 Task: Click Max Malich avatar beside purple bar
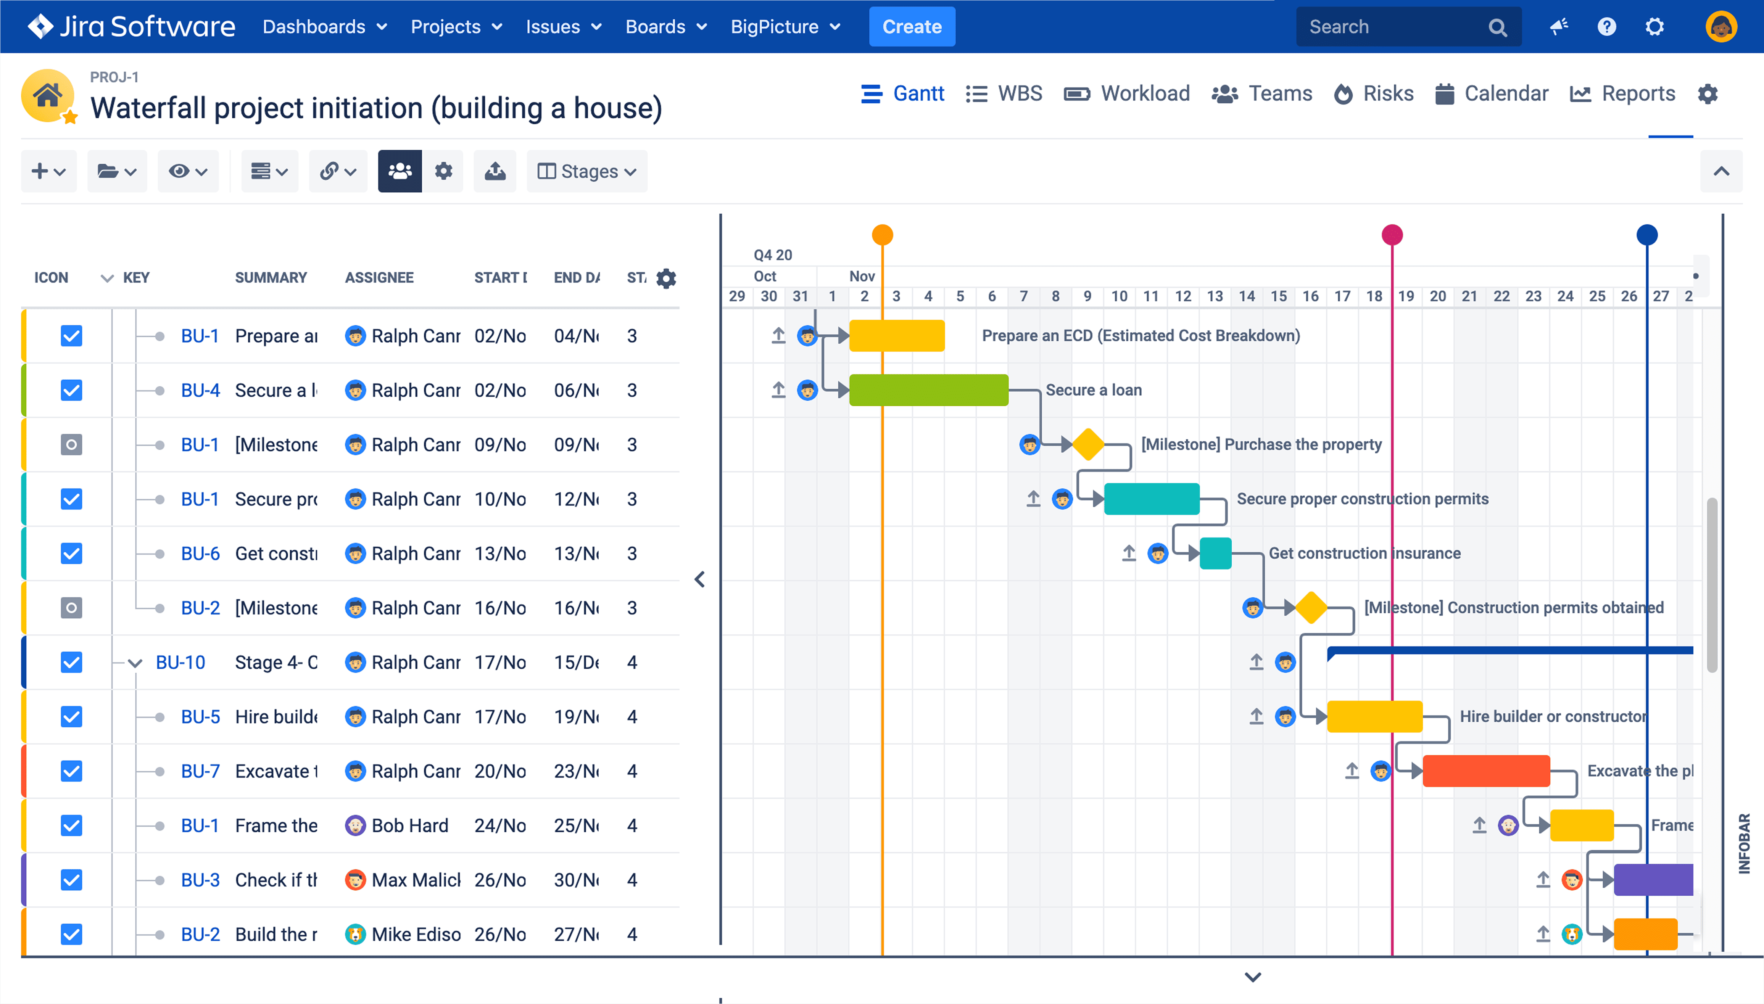[x=1572, y=880]
